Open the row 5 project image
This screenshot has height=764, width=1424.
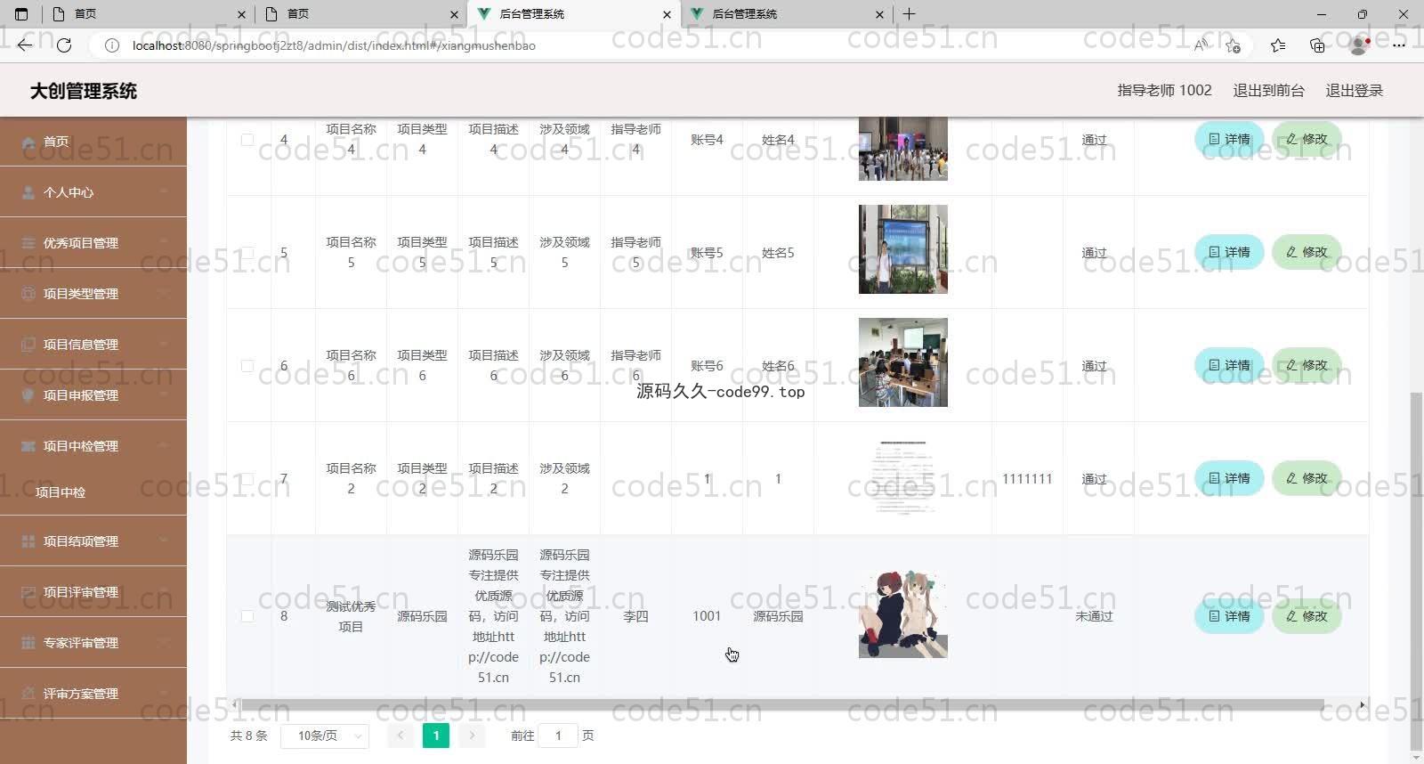(x=903, y=249)
